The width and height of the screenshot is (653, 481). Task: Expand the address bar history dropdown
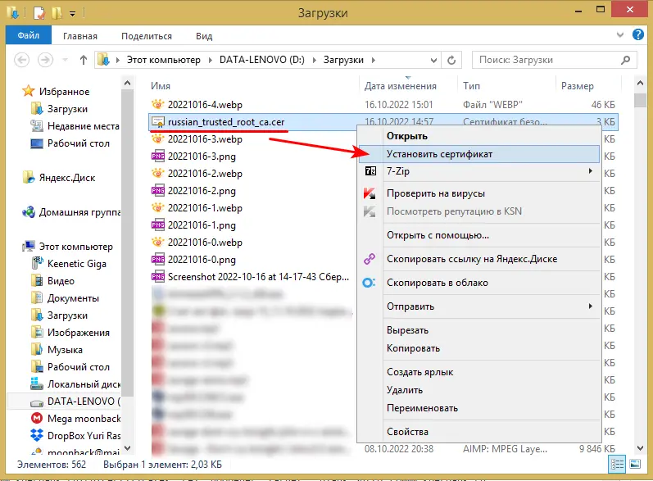pos(433,60)
